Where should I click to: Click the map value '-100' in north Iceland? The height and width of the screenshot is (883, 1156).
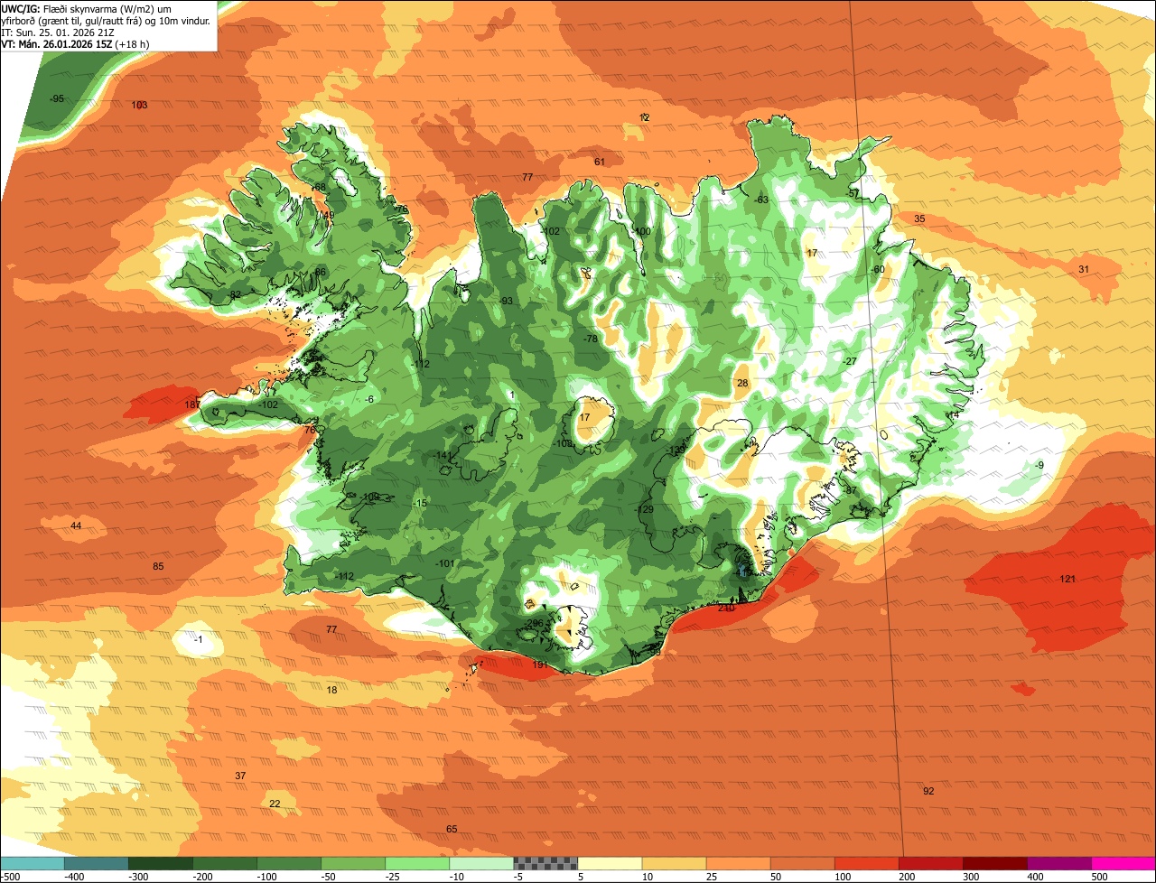(x=641, y=232)
